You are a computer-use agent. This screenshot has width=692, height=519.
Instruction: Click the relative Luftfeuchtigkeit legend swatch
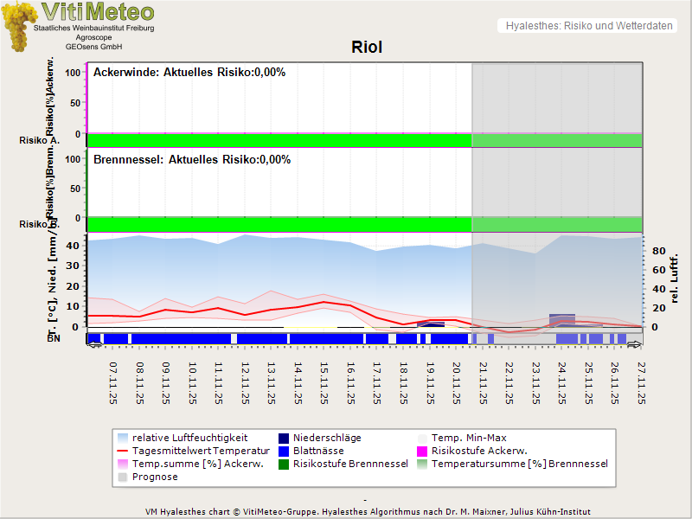click(x=123, y=438)
